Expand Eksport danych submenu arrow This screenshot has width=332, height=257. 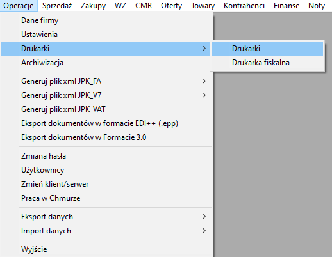pos(204,217)
